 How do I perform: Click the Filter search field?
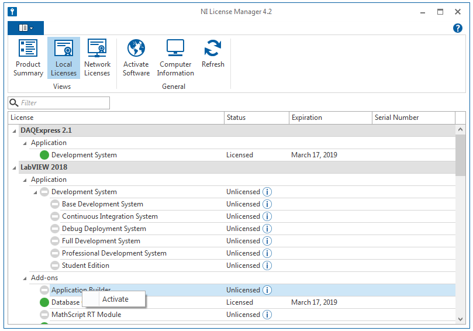pyautogui.click(x=63, y=103)
